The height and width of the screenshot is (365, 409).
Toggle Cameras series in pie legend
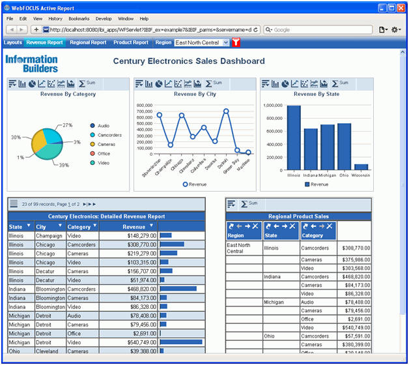pyautogui.click(x=103, y=144)
